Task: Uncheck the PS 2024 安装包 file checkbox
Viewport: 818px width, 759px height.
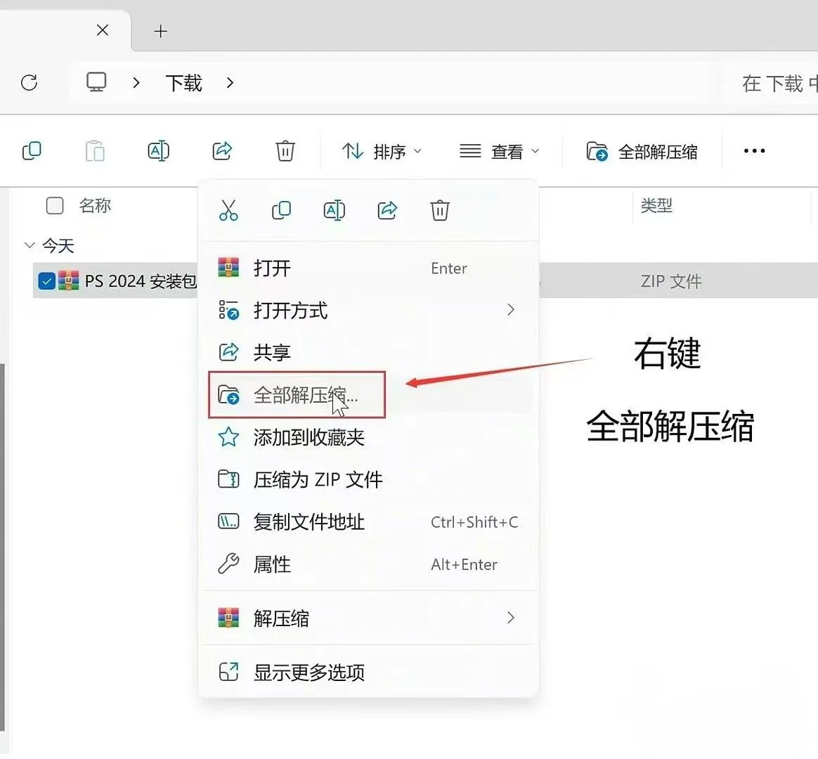Action: [46, 280]
